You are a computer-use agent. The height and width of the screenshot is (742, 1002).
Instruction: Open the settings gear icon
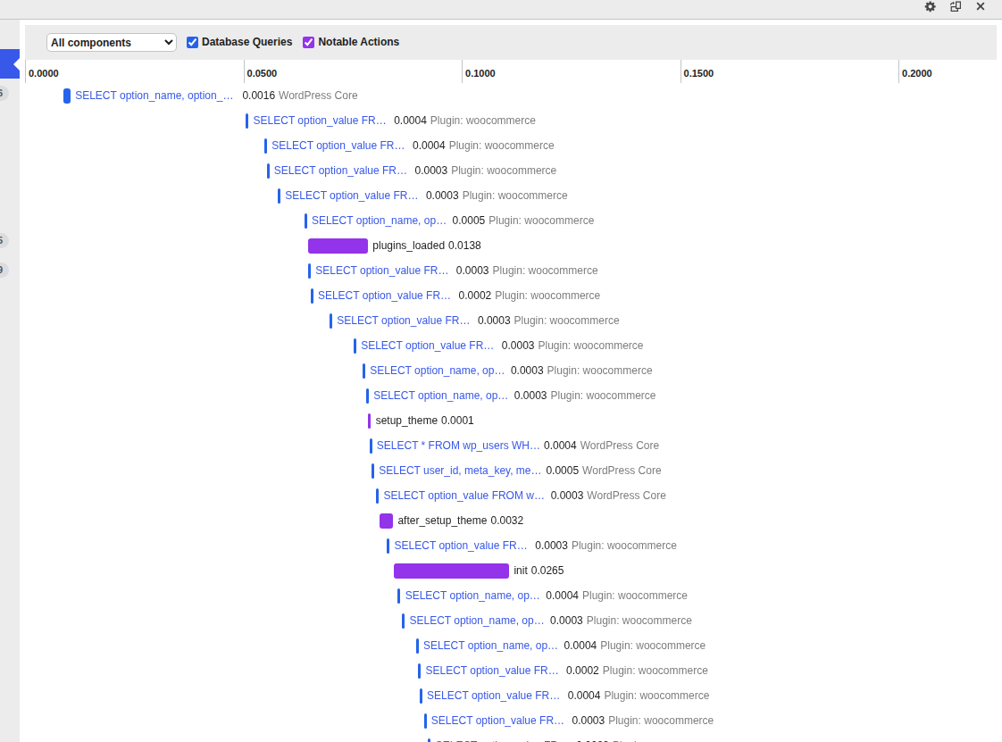(x=930, y=6)
